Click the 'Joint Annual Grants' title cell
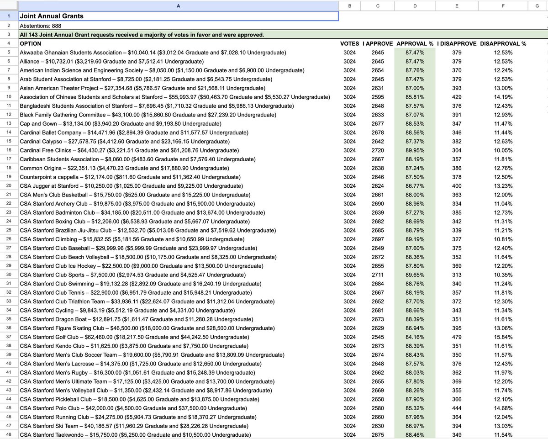 pyautogui.click(x=178, y=16)
